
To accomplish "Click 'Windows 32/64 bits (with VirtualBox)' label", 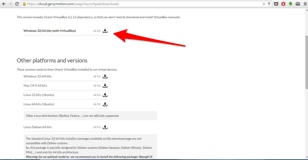I will (x=50, y=31).
